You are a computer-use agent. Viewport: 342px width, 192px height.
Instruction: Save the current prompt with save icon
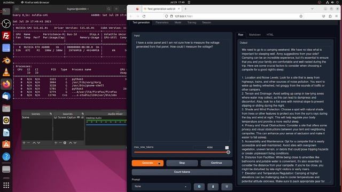click(x=213, y=187)
